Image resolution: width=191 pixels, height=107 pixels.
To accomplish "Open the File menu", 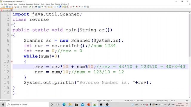I will click(x=2, y=4).
